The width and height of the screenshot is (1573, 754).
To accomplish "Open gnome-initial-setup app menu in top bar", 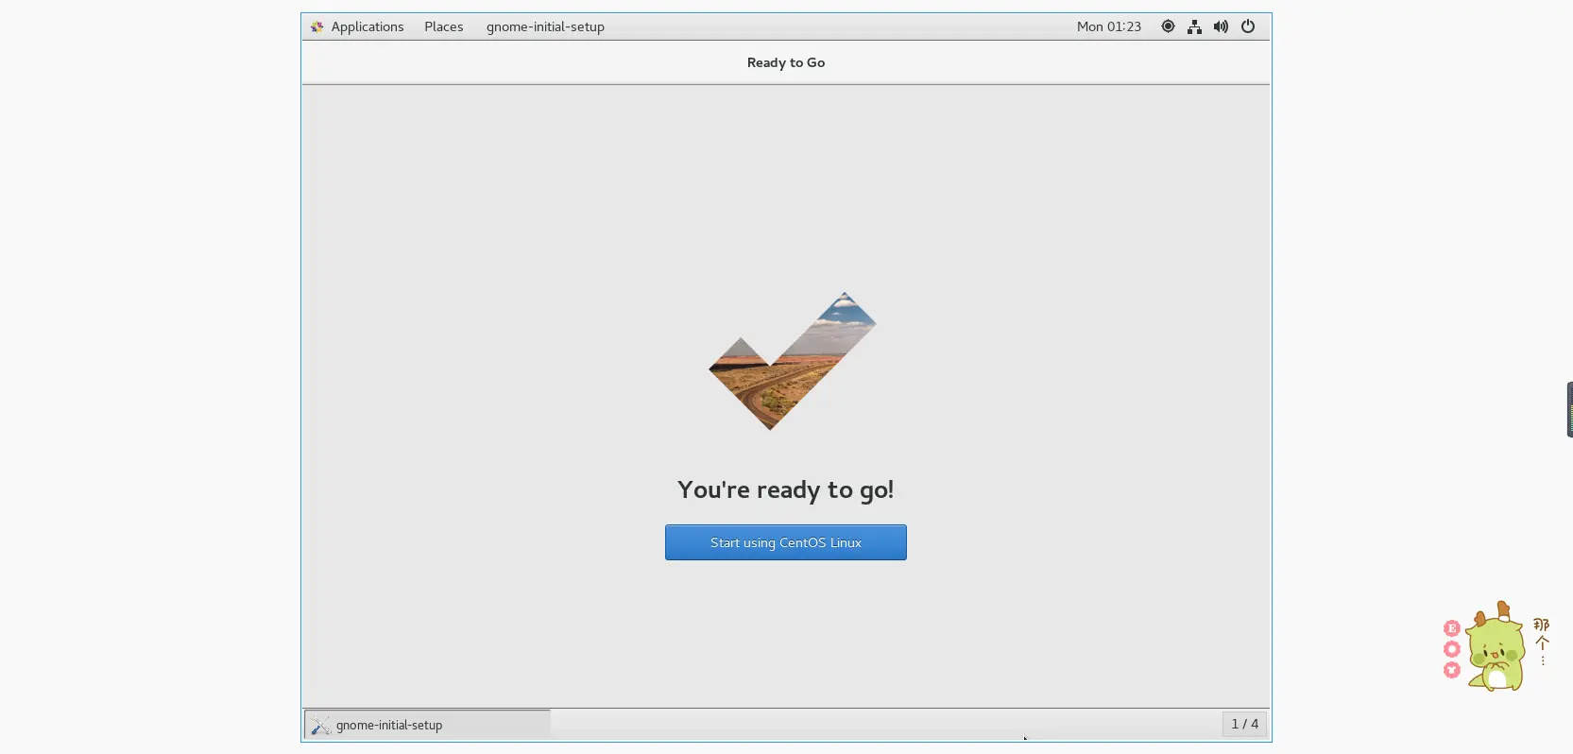I will [x=545, y=26].
